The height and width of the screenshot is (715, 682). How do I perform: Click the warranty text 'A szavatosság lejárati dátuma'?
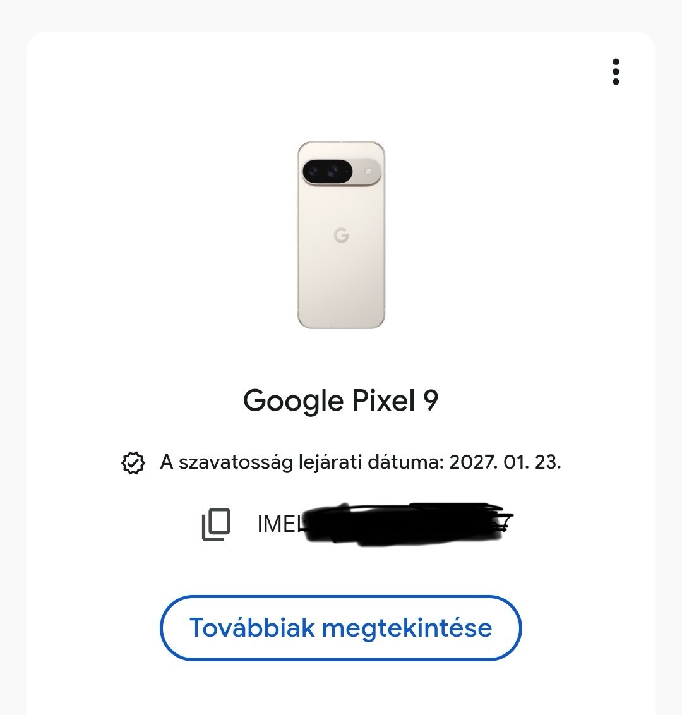tap(303, 462)
